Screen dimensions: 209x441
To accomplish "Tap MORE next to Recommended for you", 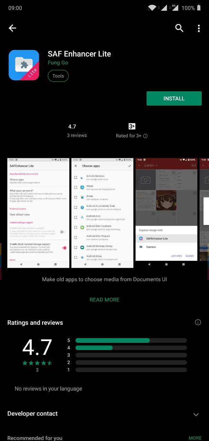I will coord(195,438).
